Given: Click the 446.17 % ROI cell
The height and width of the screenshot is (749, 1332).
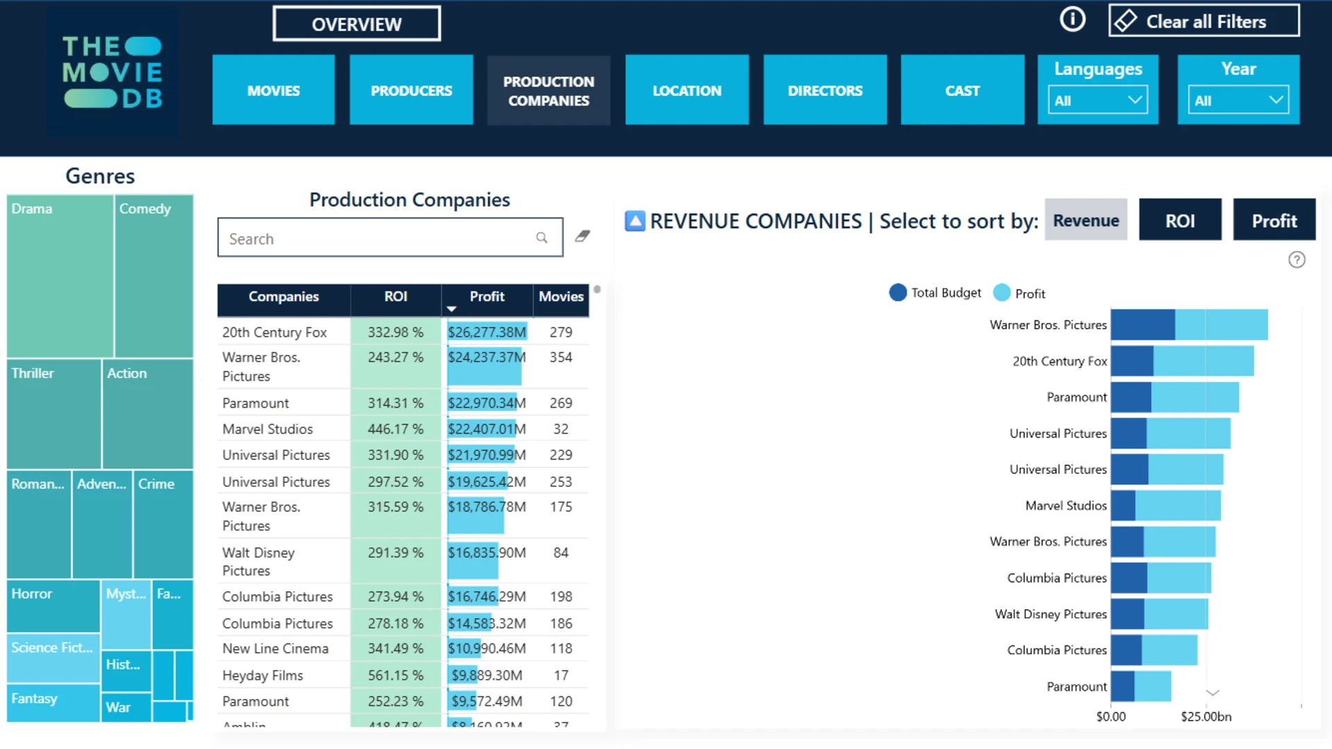Looking at the screenshot, I should (395, 429).
